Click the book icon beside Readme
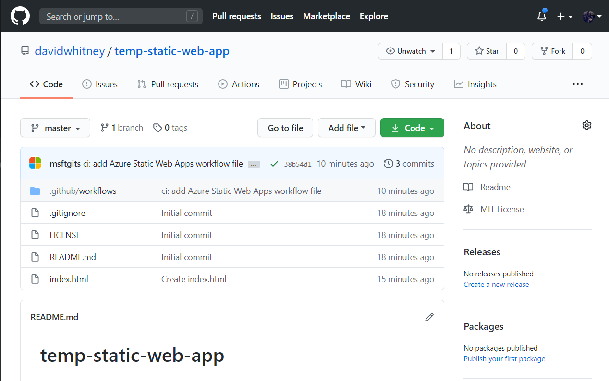Image resolution: width=609 pixels, height=381 pixels. (468, 187)
